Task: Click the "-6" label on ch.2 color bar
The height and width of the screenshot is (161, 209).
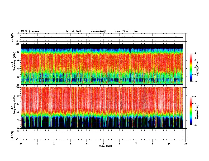Action: pos(195,97)
